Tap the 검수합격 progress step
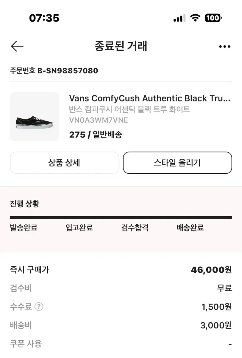Viewport: 242px width, 358px height. pyautogui.click(x=135, y=228)
